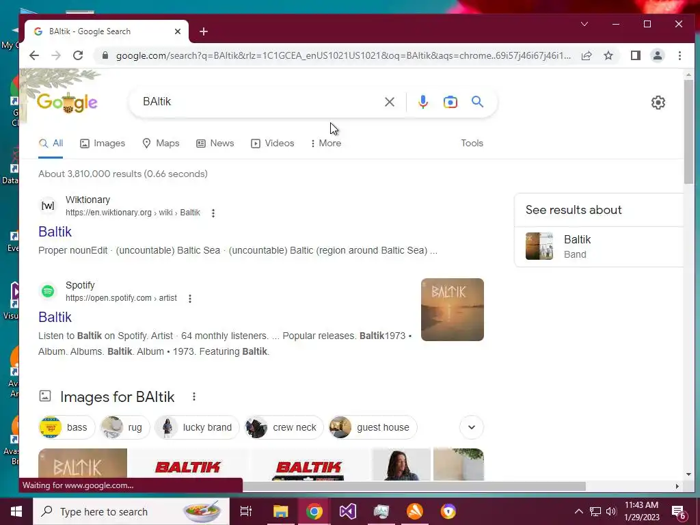Screen dimensions: 700x525
Task: Show hidden system tray icons
Action: click(x=578, y=511)
